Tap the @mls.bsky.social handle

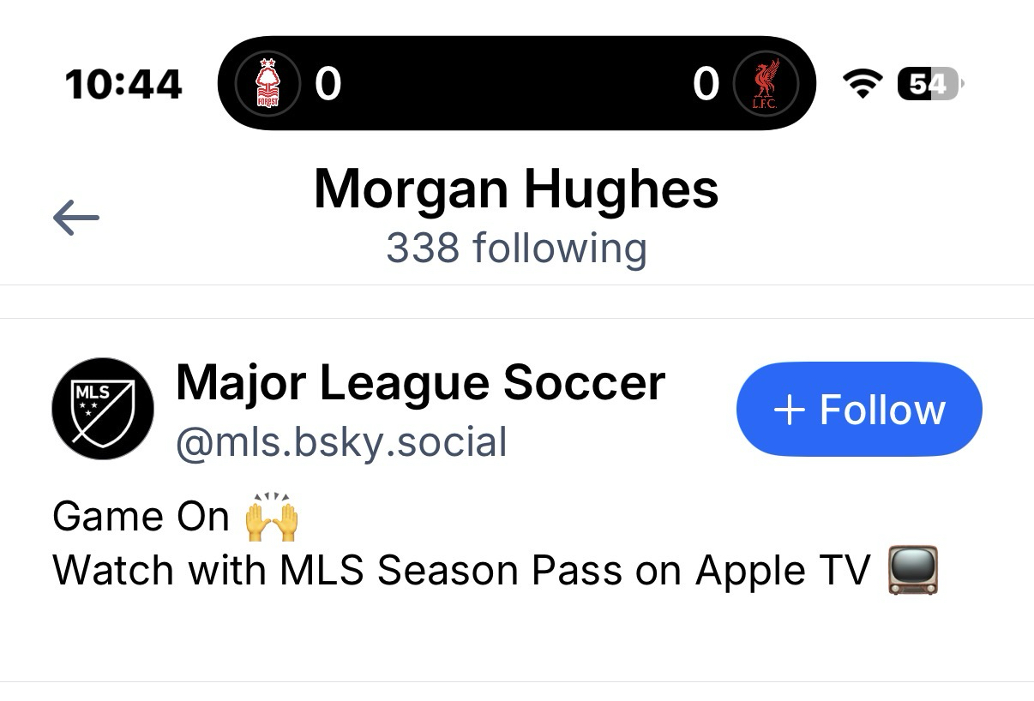coord(341,442)
